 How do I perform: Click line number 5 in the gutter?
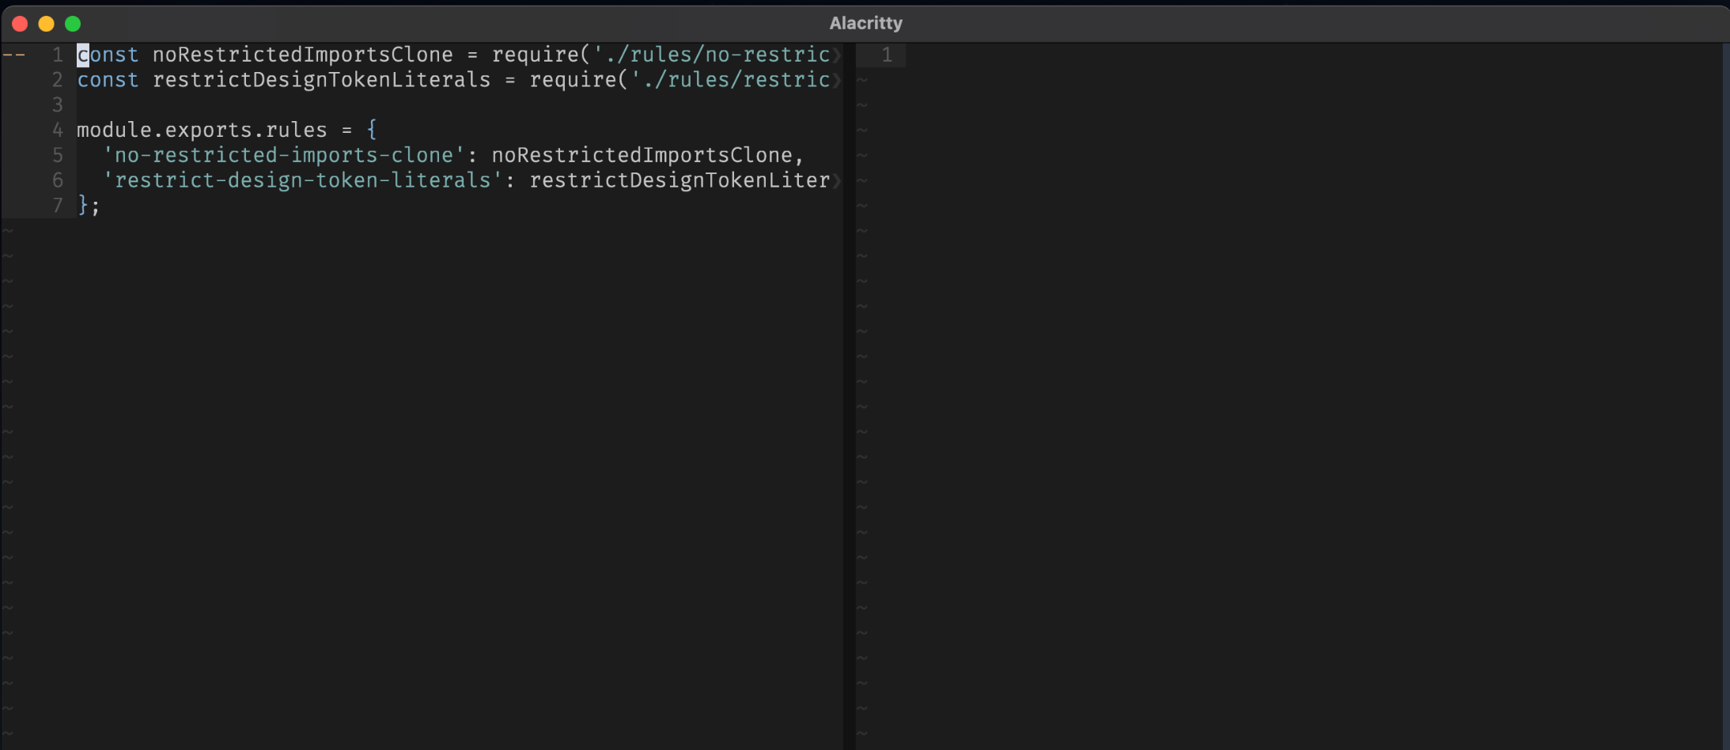57,155
